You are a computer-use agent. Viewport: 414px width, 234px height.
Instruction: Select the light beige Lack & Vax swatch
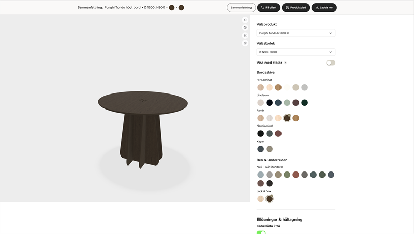[261, 199]
